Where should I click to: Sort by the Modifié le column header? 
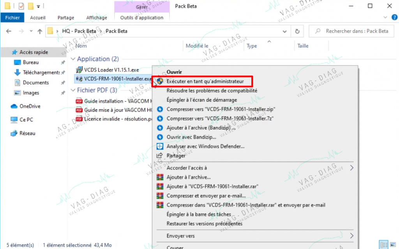197,46
